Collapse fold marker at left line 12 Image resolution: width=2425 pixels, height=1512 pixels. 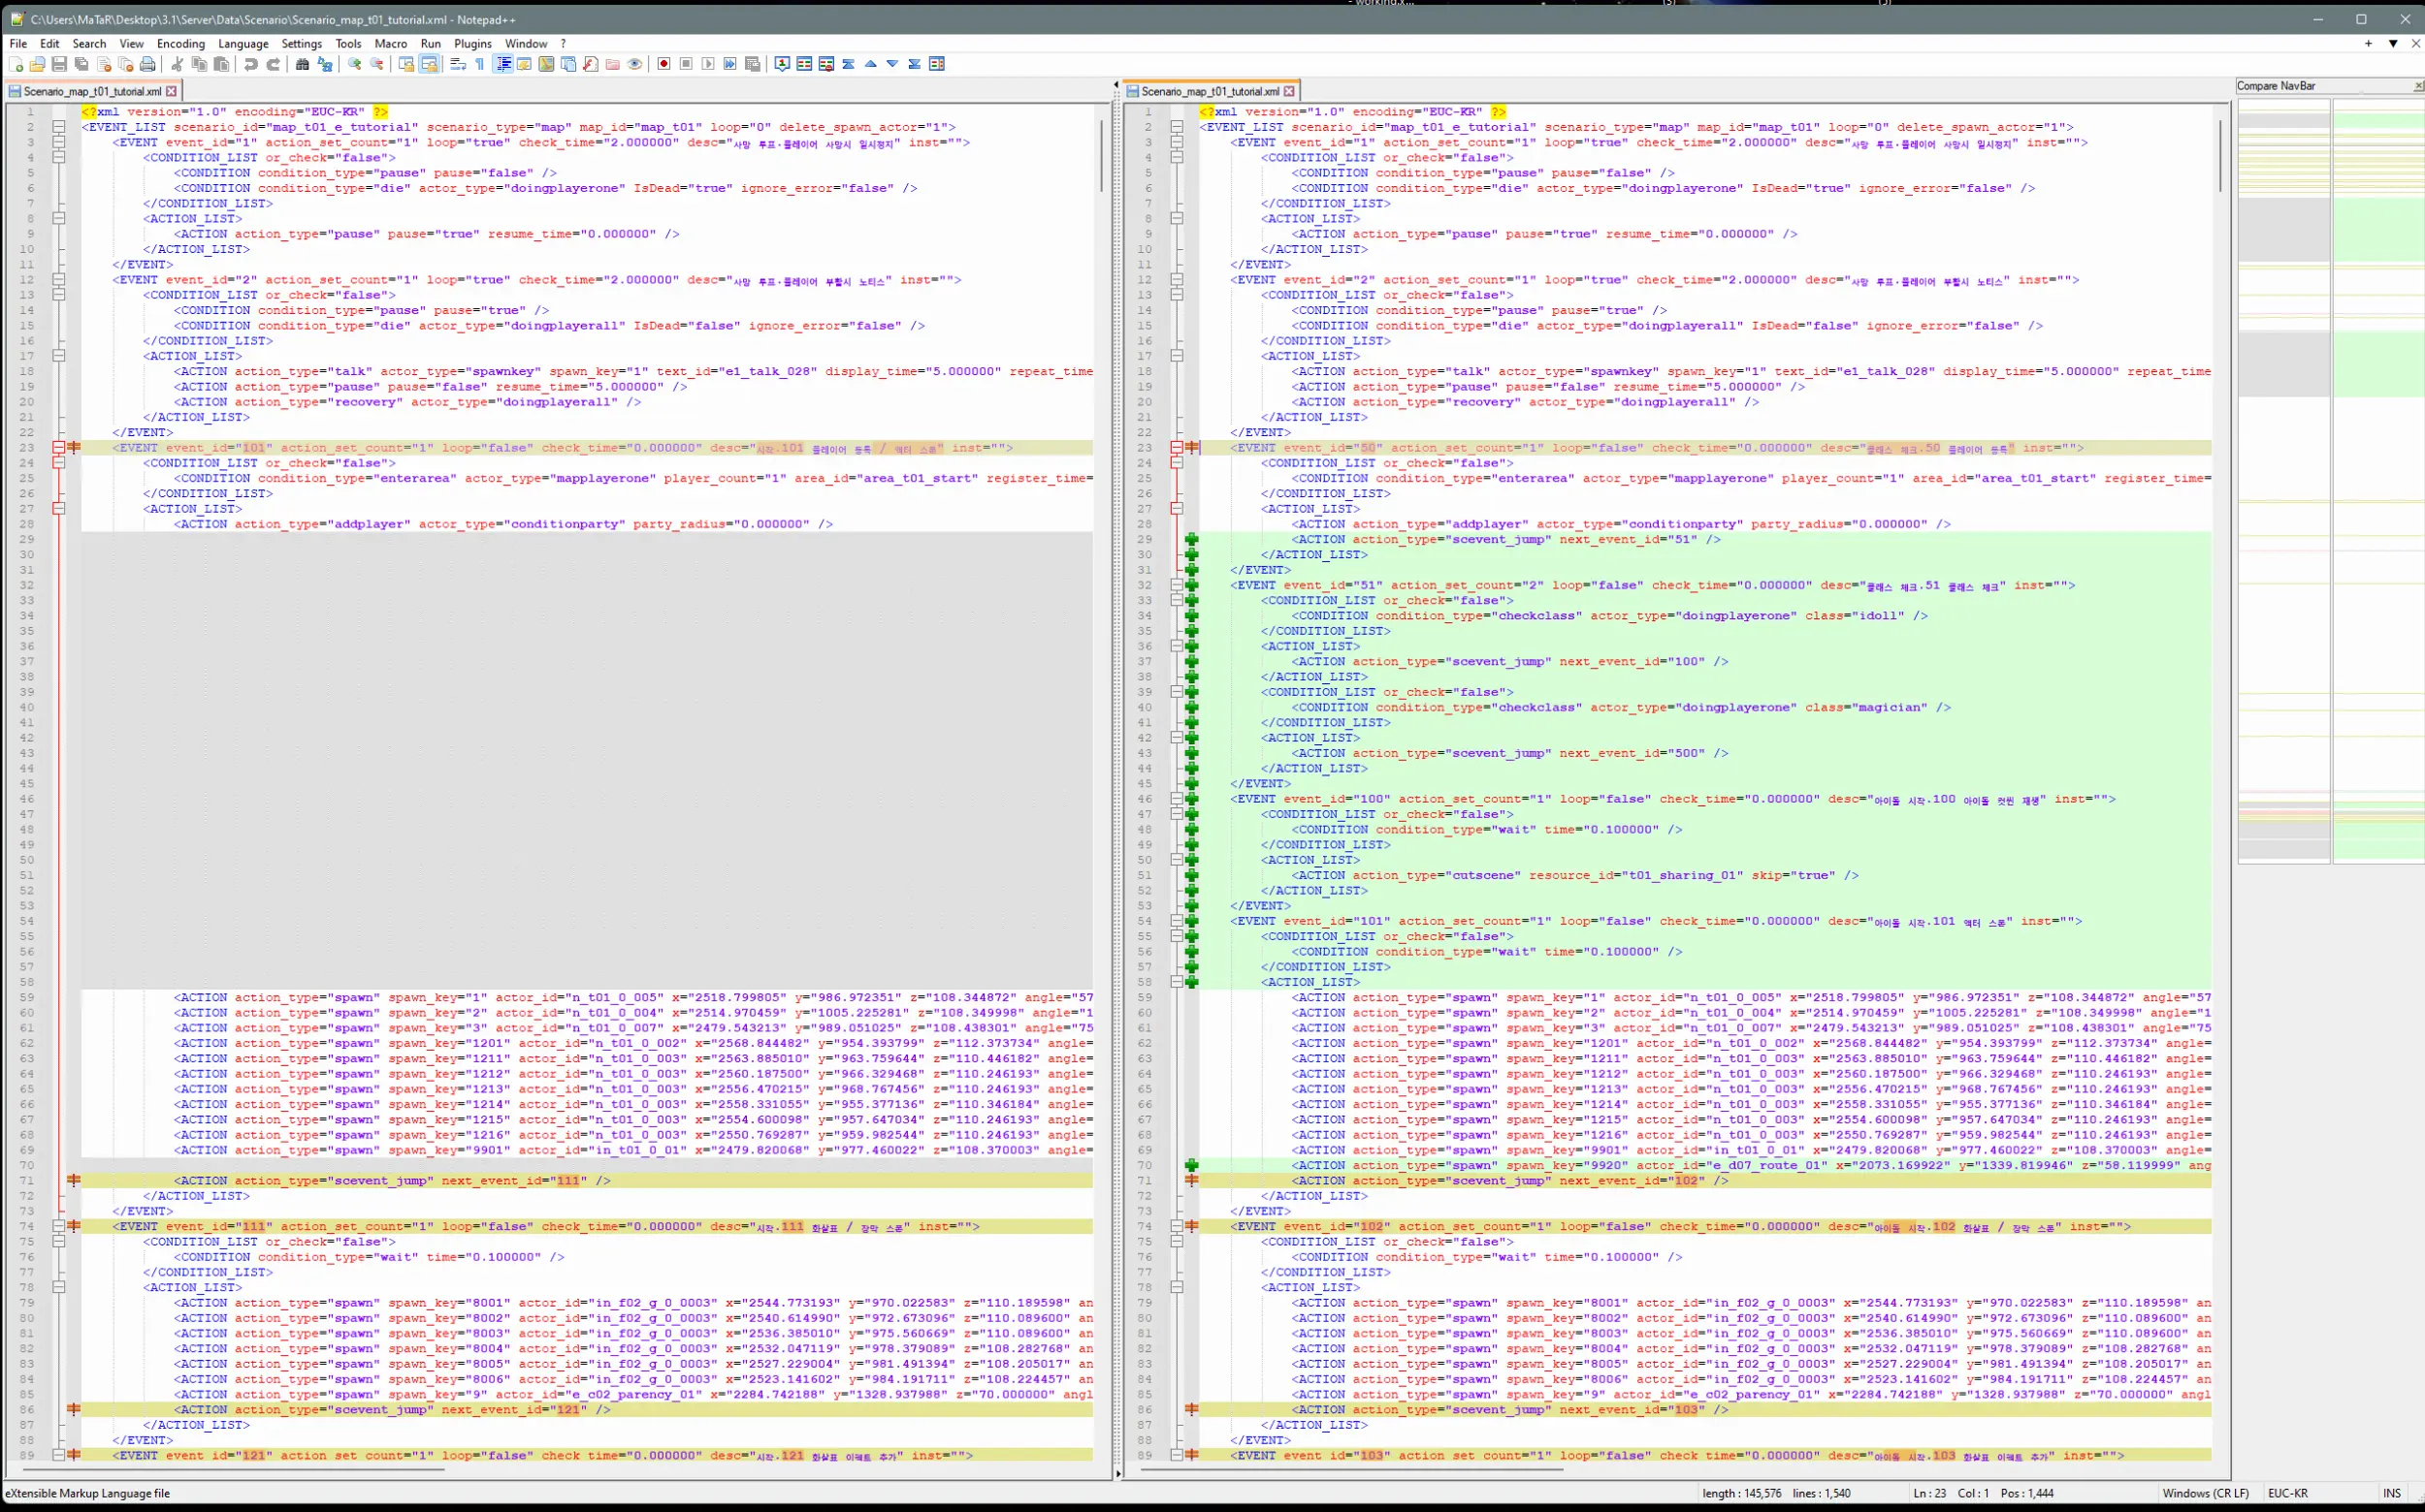click(59, 280)
